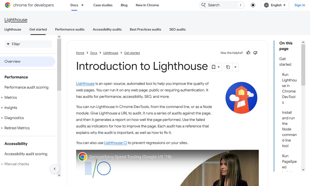This screenshot has width=310, height=186.
Task: Open search using the magnifier icon
Action: (203, 5)
